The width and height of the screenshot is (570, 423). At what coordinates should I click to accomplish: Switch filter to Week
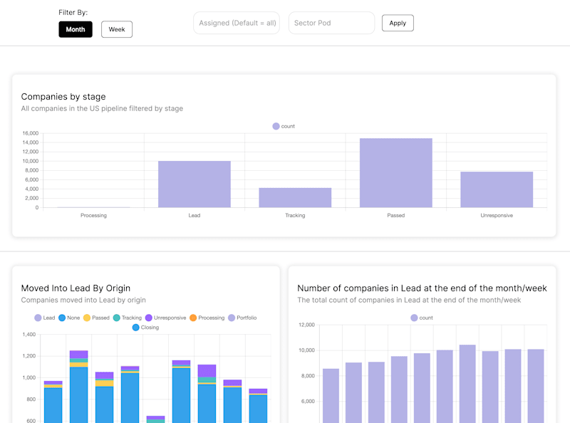(x=117, y=29)
